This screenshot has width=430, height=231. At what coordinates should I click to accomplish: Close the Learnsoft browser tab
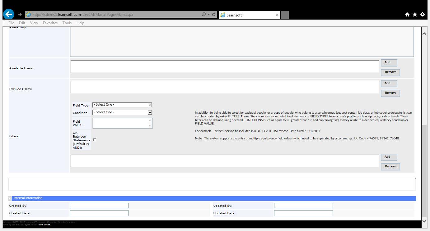277,15
